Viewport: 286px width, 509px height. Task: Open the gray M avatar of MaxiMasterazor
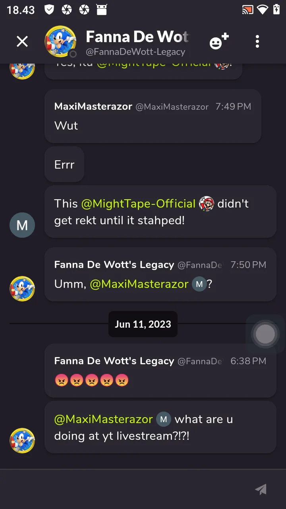[22, 225]
